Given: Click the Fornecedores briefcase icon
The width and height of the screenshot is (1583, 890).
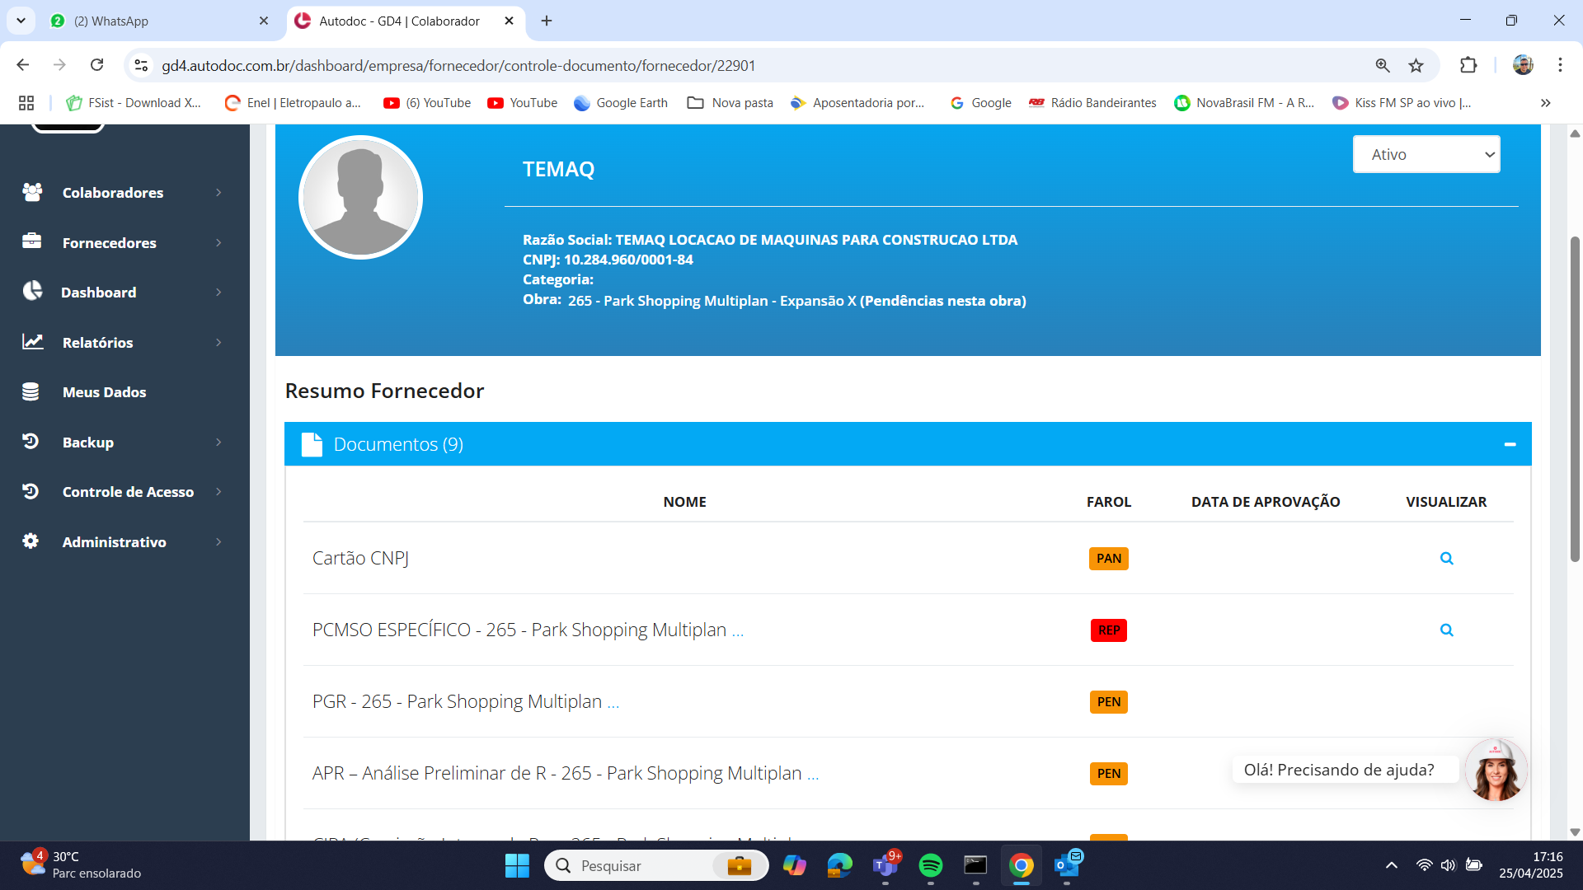Looking at the screenshot, I should tap(31, 241).
